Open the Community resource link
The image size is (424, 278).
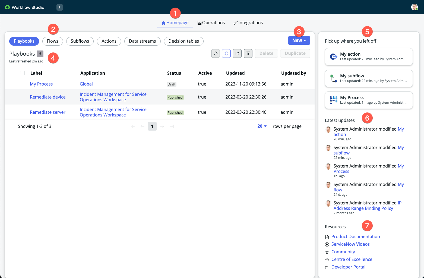point(343,252)
